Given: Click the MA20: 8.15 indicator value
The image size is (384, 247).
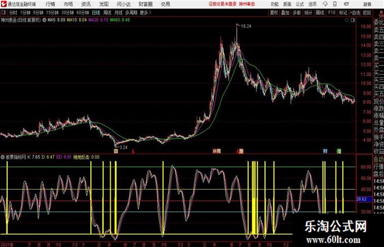Looking at the screenshot, I should tap(98, 20).
